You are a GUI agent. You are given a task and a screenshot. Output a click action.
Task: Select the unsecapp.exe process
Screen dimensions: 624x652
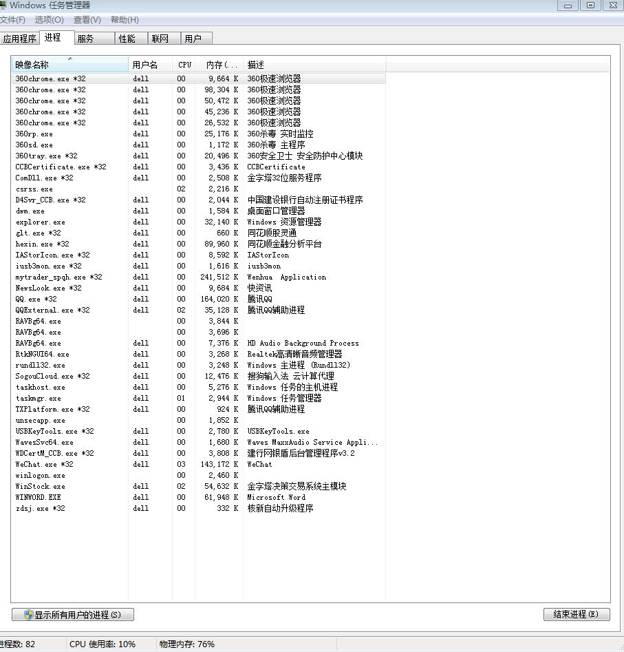click(x=199, y=421)
